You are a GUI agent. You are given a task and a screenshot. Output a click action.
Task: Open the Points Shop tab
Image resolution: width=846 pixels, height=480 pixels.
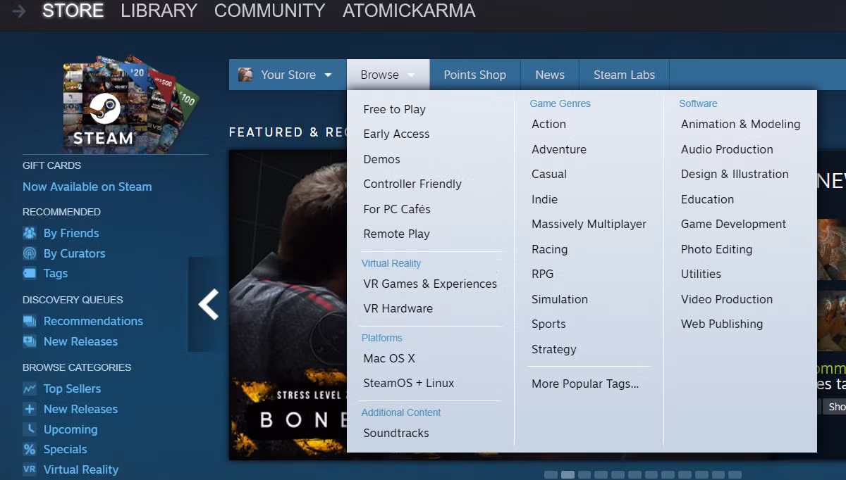click(x=474, y=75)
